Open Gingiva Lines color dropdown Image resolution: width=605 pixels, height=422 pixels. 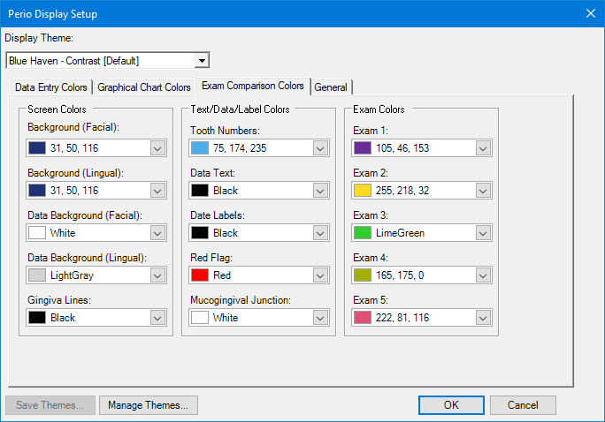tap(157, 318)
